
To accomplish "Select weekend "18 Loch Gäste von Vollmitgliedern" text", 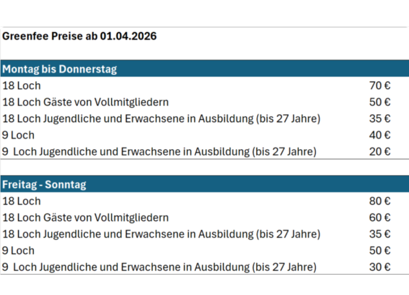I will [x=85, y=218].
